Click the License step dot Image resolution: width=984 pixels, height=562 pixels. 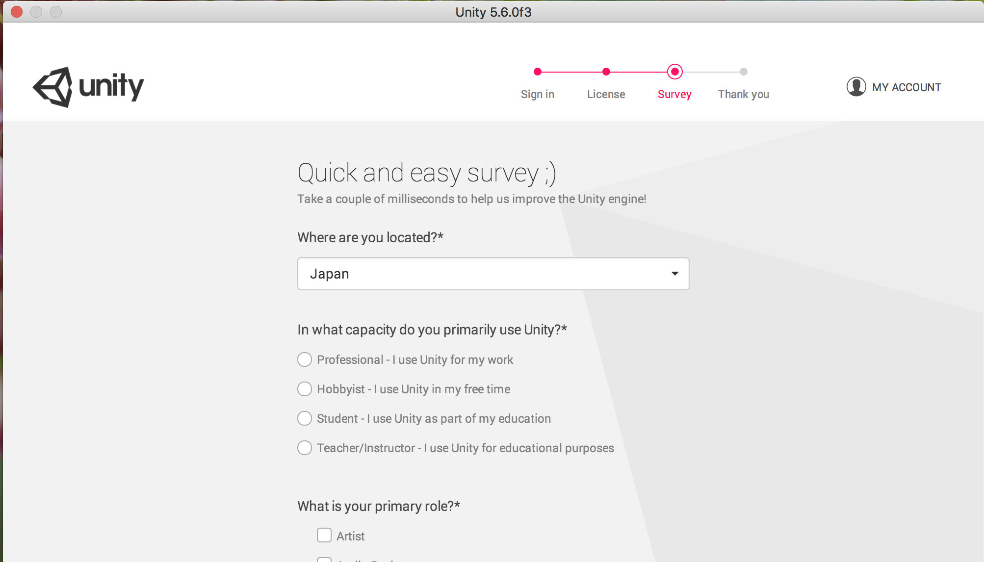tap(606, 72)
